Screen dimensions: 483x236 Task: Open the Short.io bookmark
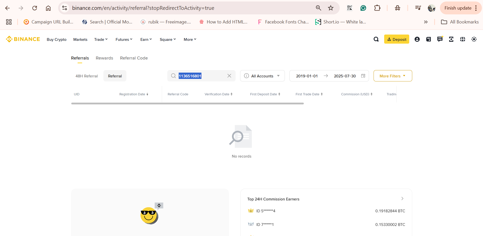pyautogui.click(x=341, y=22)
